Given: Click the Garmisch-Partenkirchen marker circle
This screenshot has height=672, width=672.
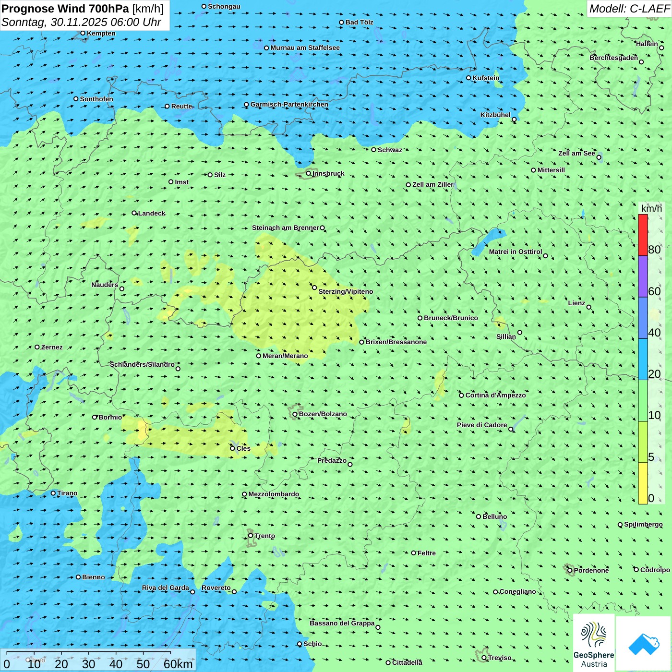Looking at the screenshot, I should coord(246,105).
